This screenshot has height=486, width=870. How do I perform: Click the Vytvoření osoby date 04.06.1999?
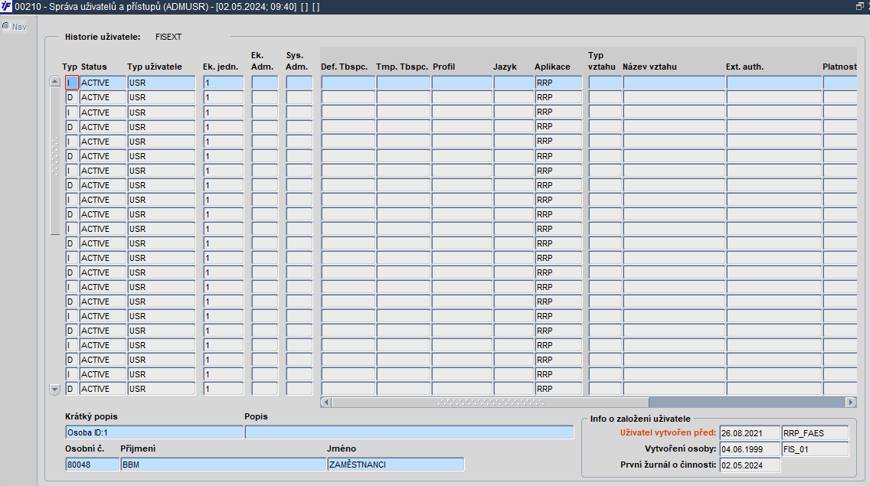[x=750, y=449]
